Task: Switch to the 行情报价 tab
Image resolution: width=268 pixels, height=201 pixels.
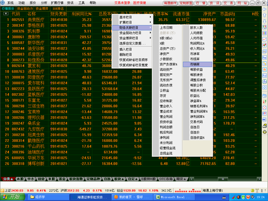Action: 8,8
